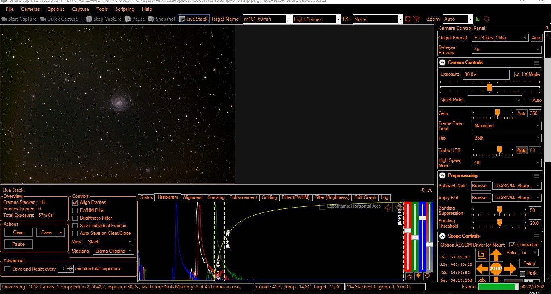Open the High Speed Mode dropdown
The image size is (551, 294).
coord(507,163)
